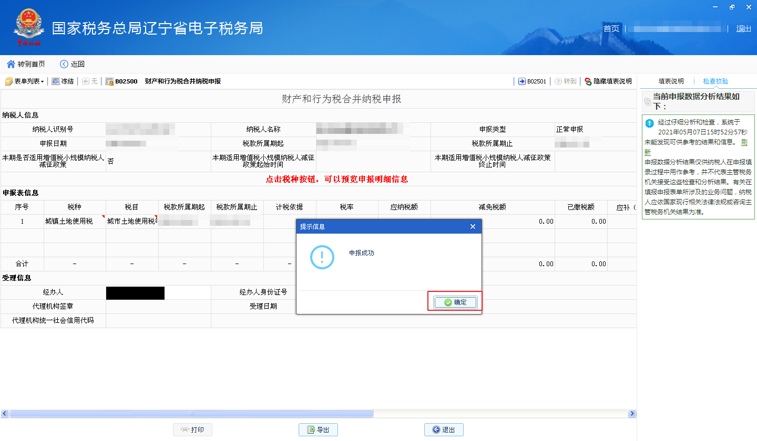757x441 pixels.
Task: Click the horizontal scrollbar left arrow
Action: pyautogui.click(x=4, y=414)
